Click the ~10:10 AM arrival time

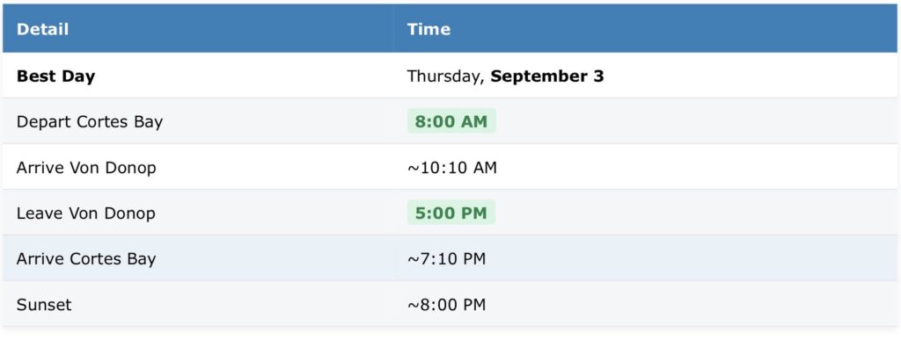pos(452,168)
